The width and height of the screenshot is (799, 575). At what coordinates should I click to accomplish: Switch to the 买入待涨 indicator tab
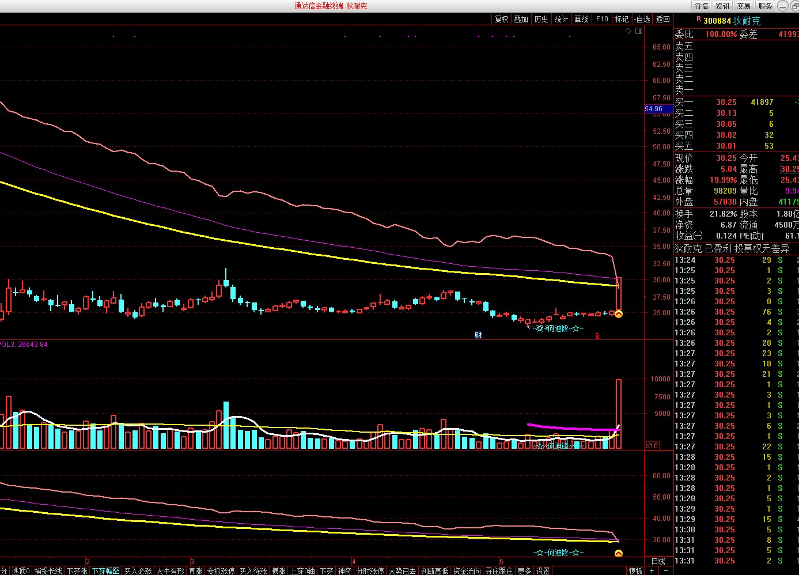pos(253,571)
